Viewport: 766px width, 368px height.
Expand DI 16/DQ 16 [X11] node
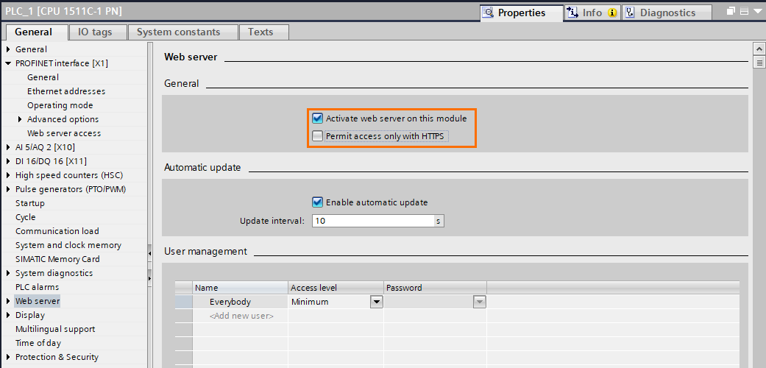tap(8, 161)
